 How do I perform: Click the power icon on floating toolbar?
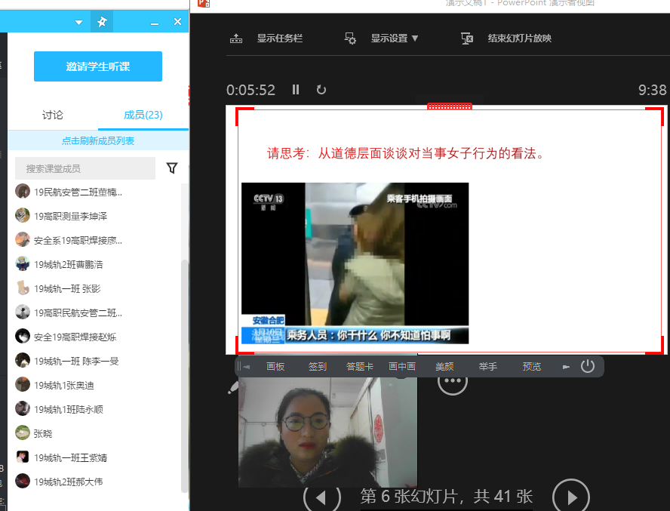588,367
